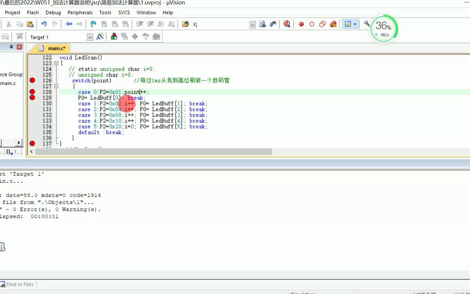
Task: Clear all bookmarks icon
Action: [x=125, y=24]
